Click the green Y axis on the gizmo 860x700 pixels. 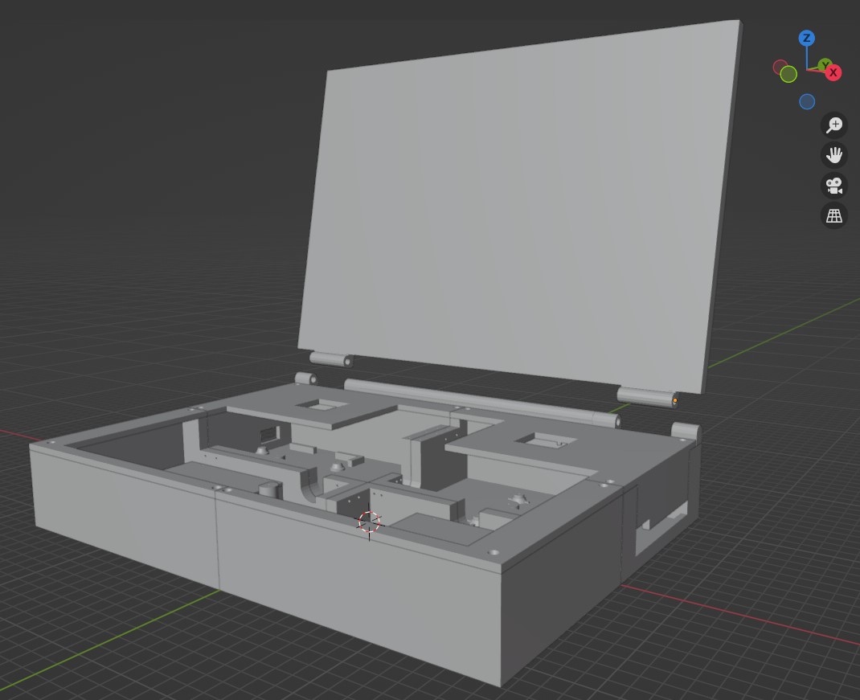(x=825, y=65)
